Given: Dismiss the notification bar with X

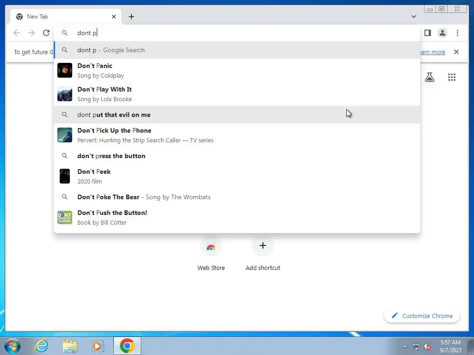Looking at the screenshot, I should 456,52.
